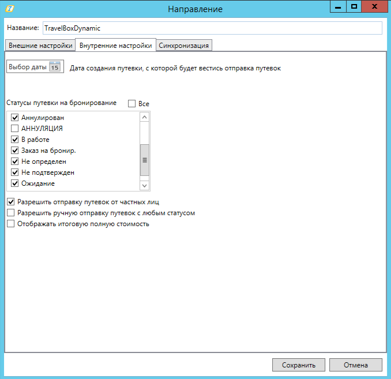Uncheck the Аннулирован status
Viewport: 391px width, 379px height.
pyautogui.click(x=15, y=118)
